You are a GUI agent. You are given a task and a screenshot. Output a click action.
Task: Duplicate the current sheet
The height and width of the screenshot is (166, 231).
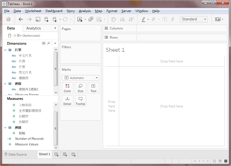pos(91,19)
